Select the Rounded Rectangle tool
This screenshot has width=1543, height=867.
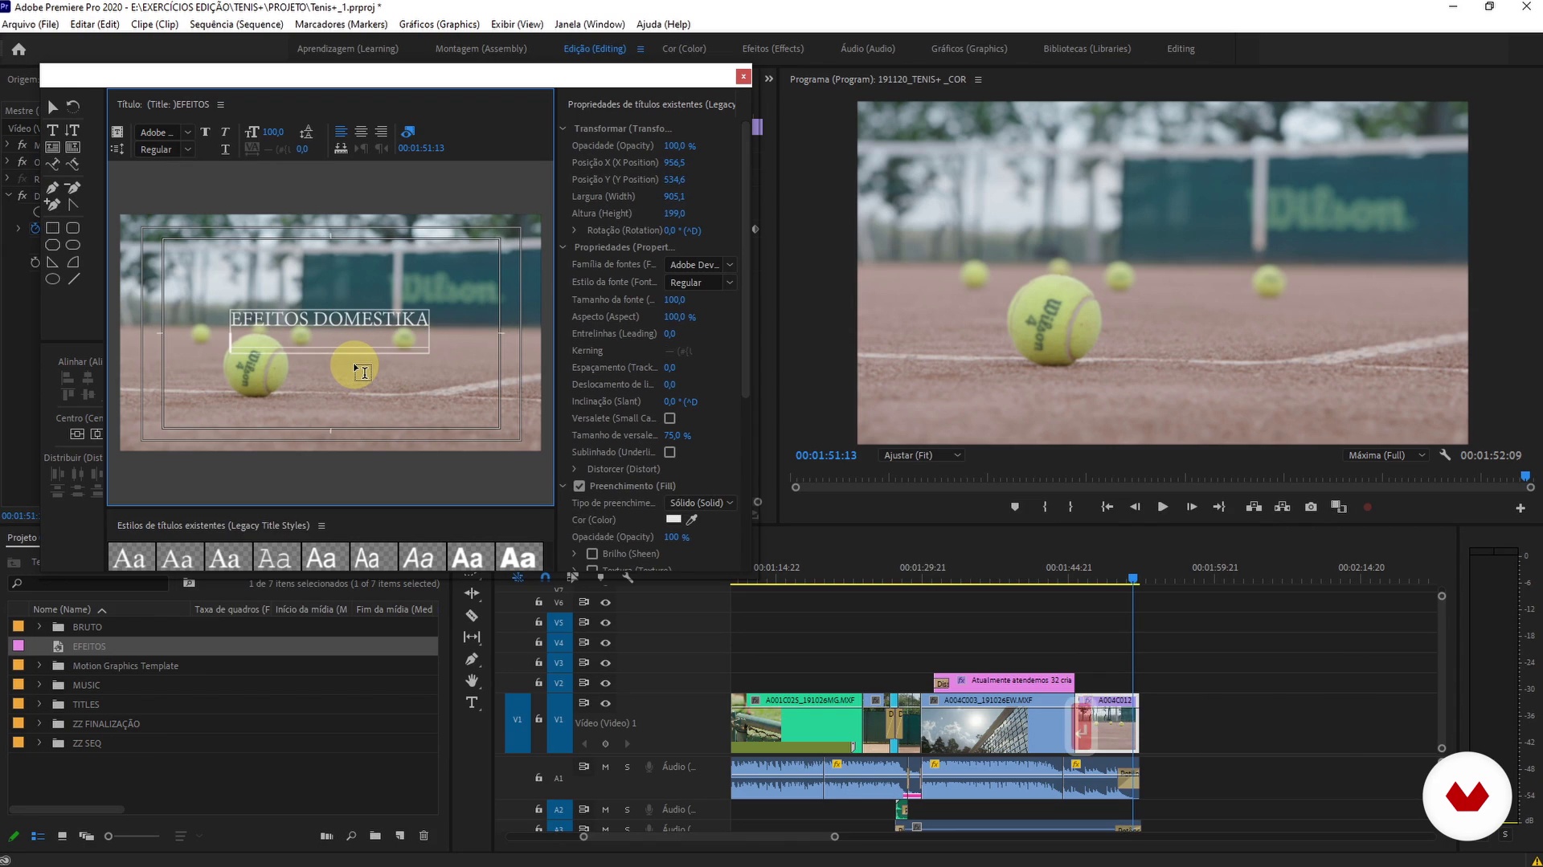(73, 228)
